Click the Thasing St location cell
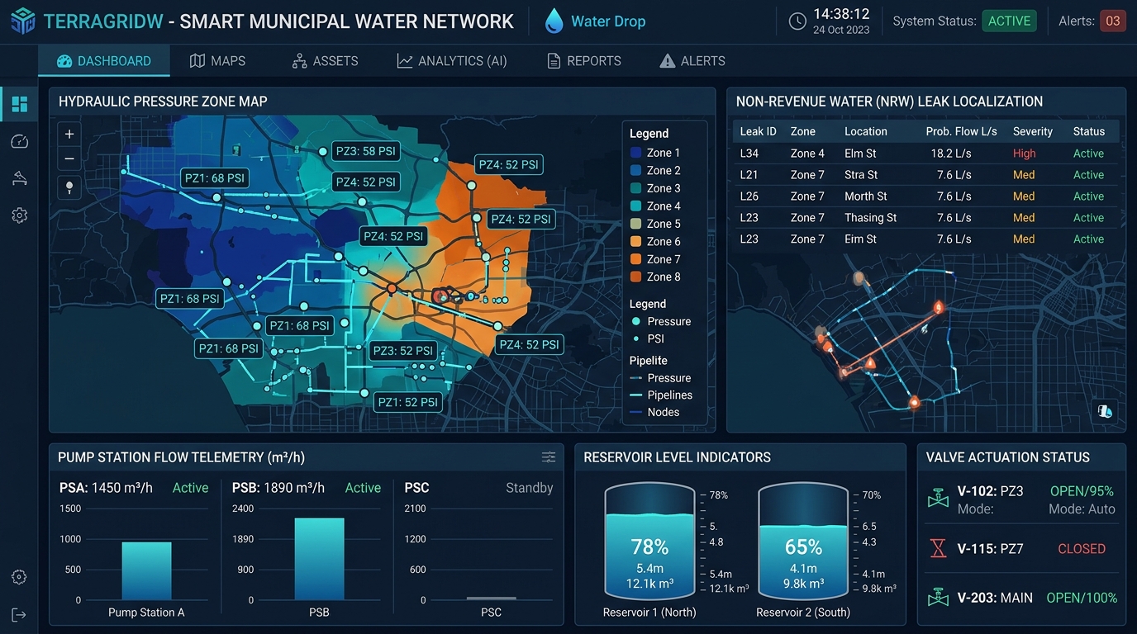The height and width of the screenshot is (634, 1137). [x=870, y=218]
